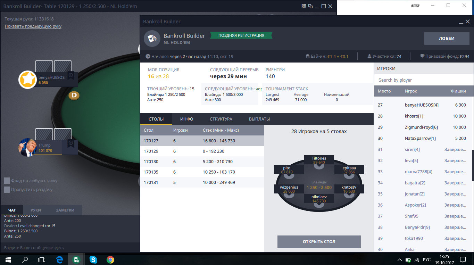Switch to the РУКИ tab
This screenshot has width=474, height=265.
tap(36, 210)
